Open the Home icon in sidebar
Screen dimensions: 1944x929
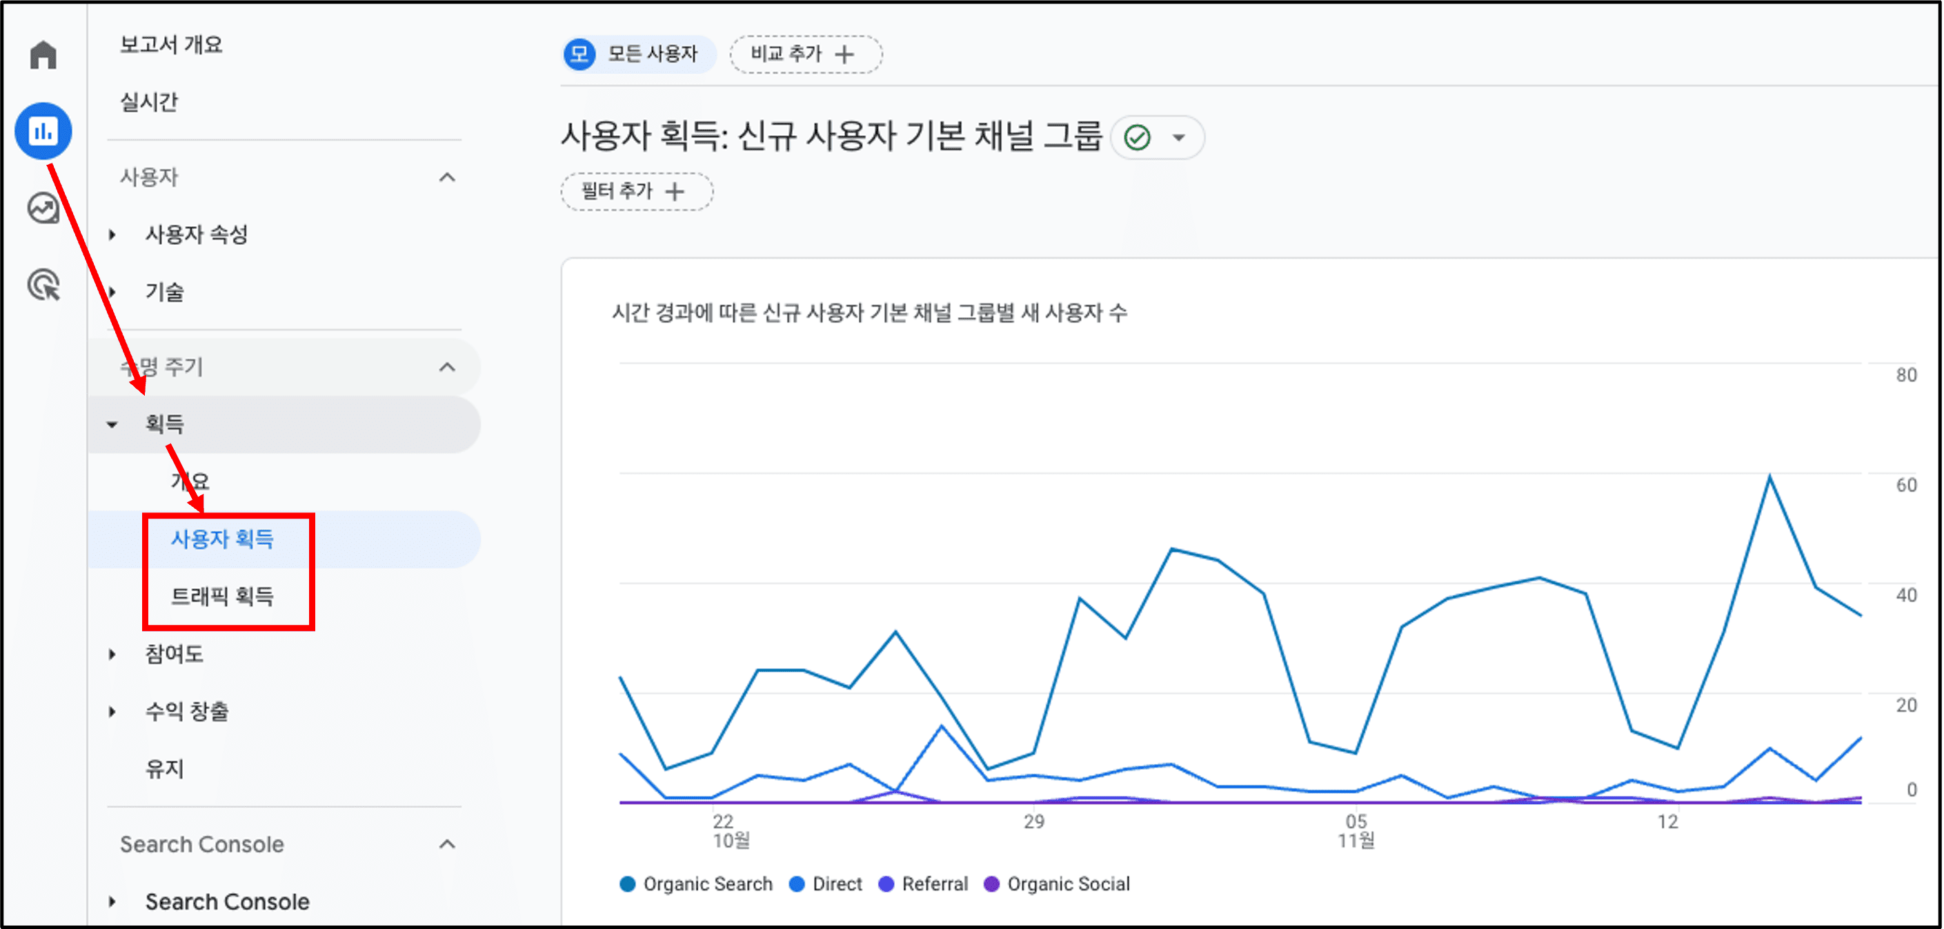tap(43, 55)
